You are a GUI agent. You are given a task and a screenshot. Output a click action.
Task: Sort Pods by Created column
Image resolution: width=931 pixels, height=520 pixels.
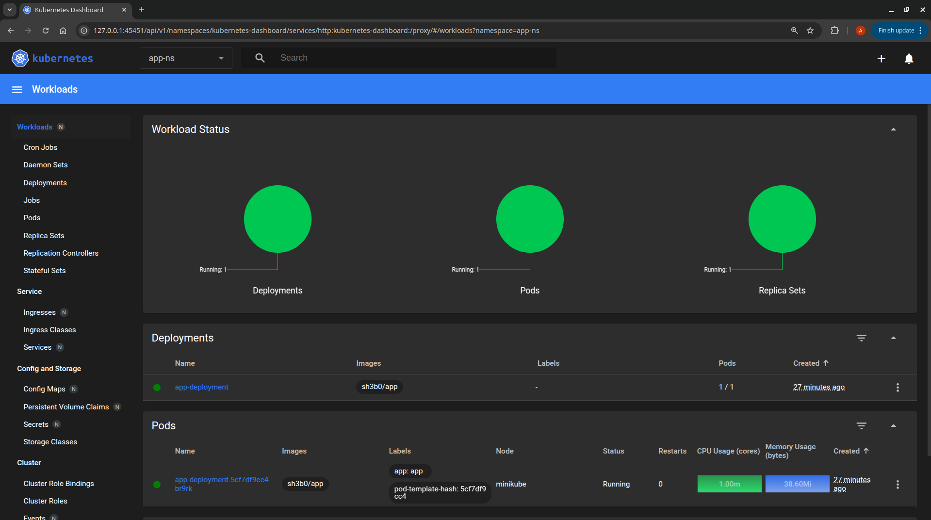[851, 451]
